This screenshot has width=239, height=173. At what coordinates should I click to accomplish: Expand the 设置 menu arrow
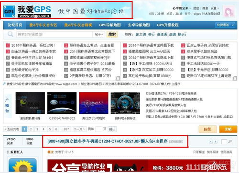[x=218, y=8]
